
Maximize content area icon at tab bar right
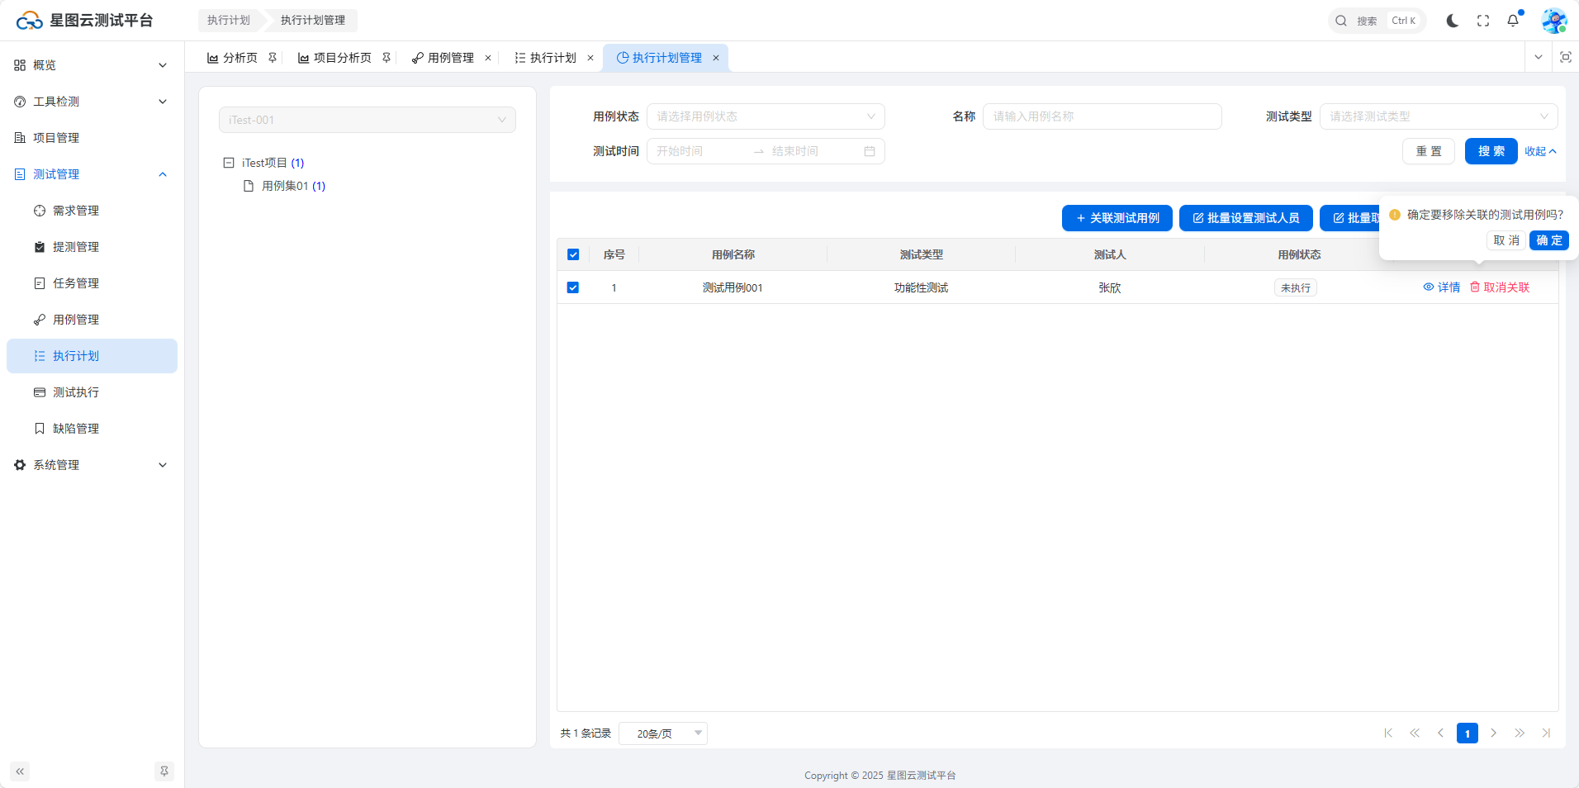1565,57
